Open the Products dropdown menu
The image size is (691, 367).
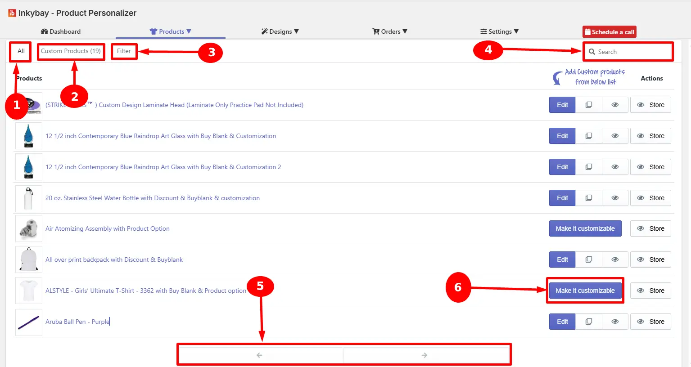point(171,31)
